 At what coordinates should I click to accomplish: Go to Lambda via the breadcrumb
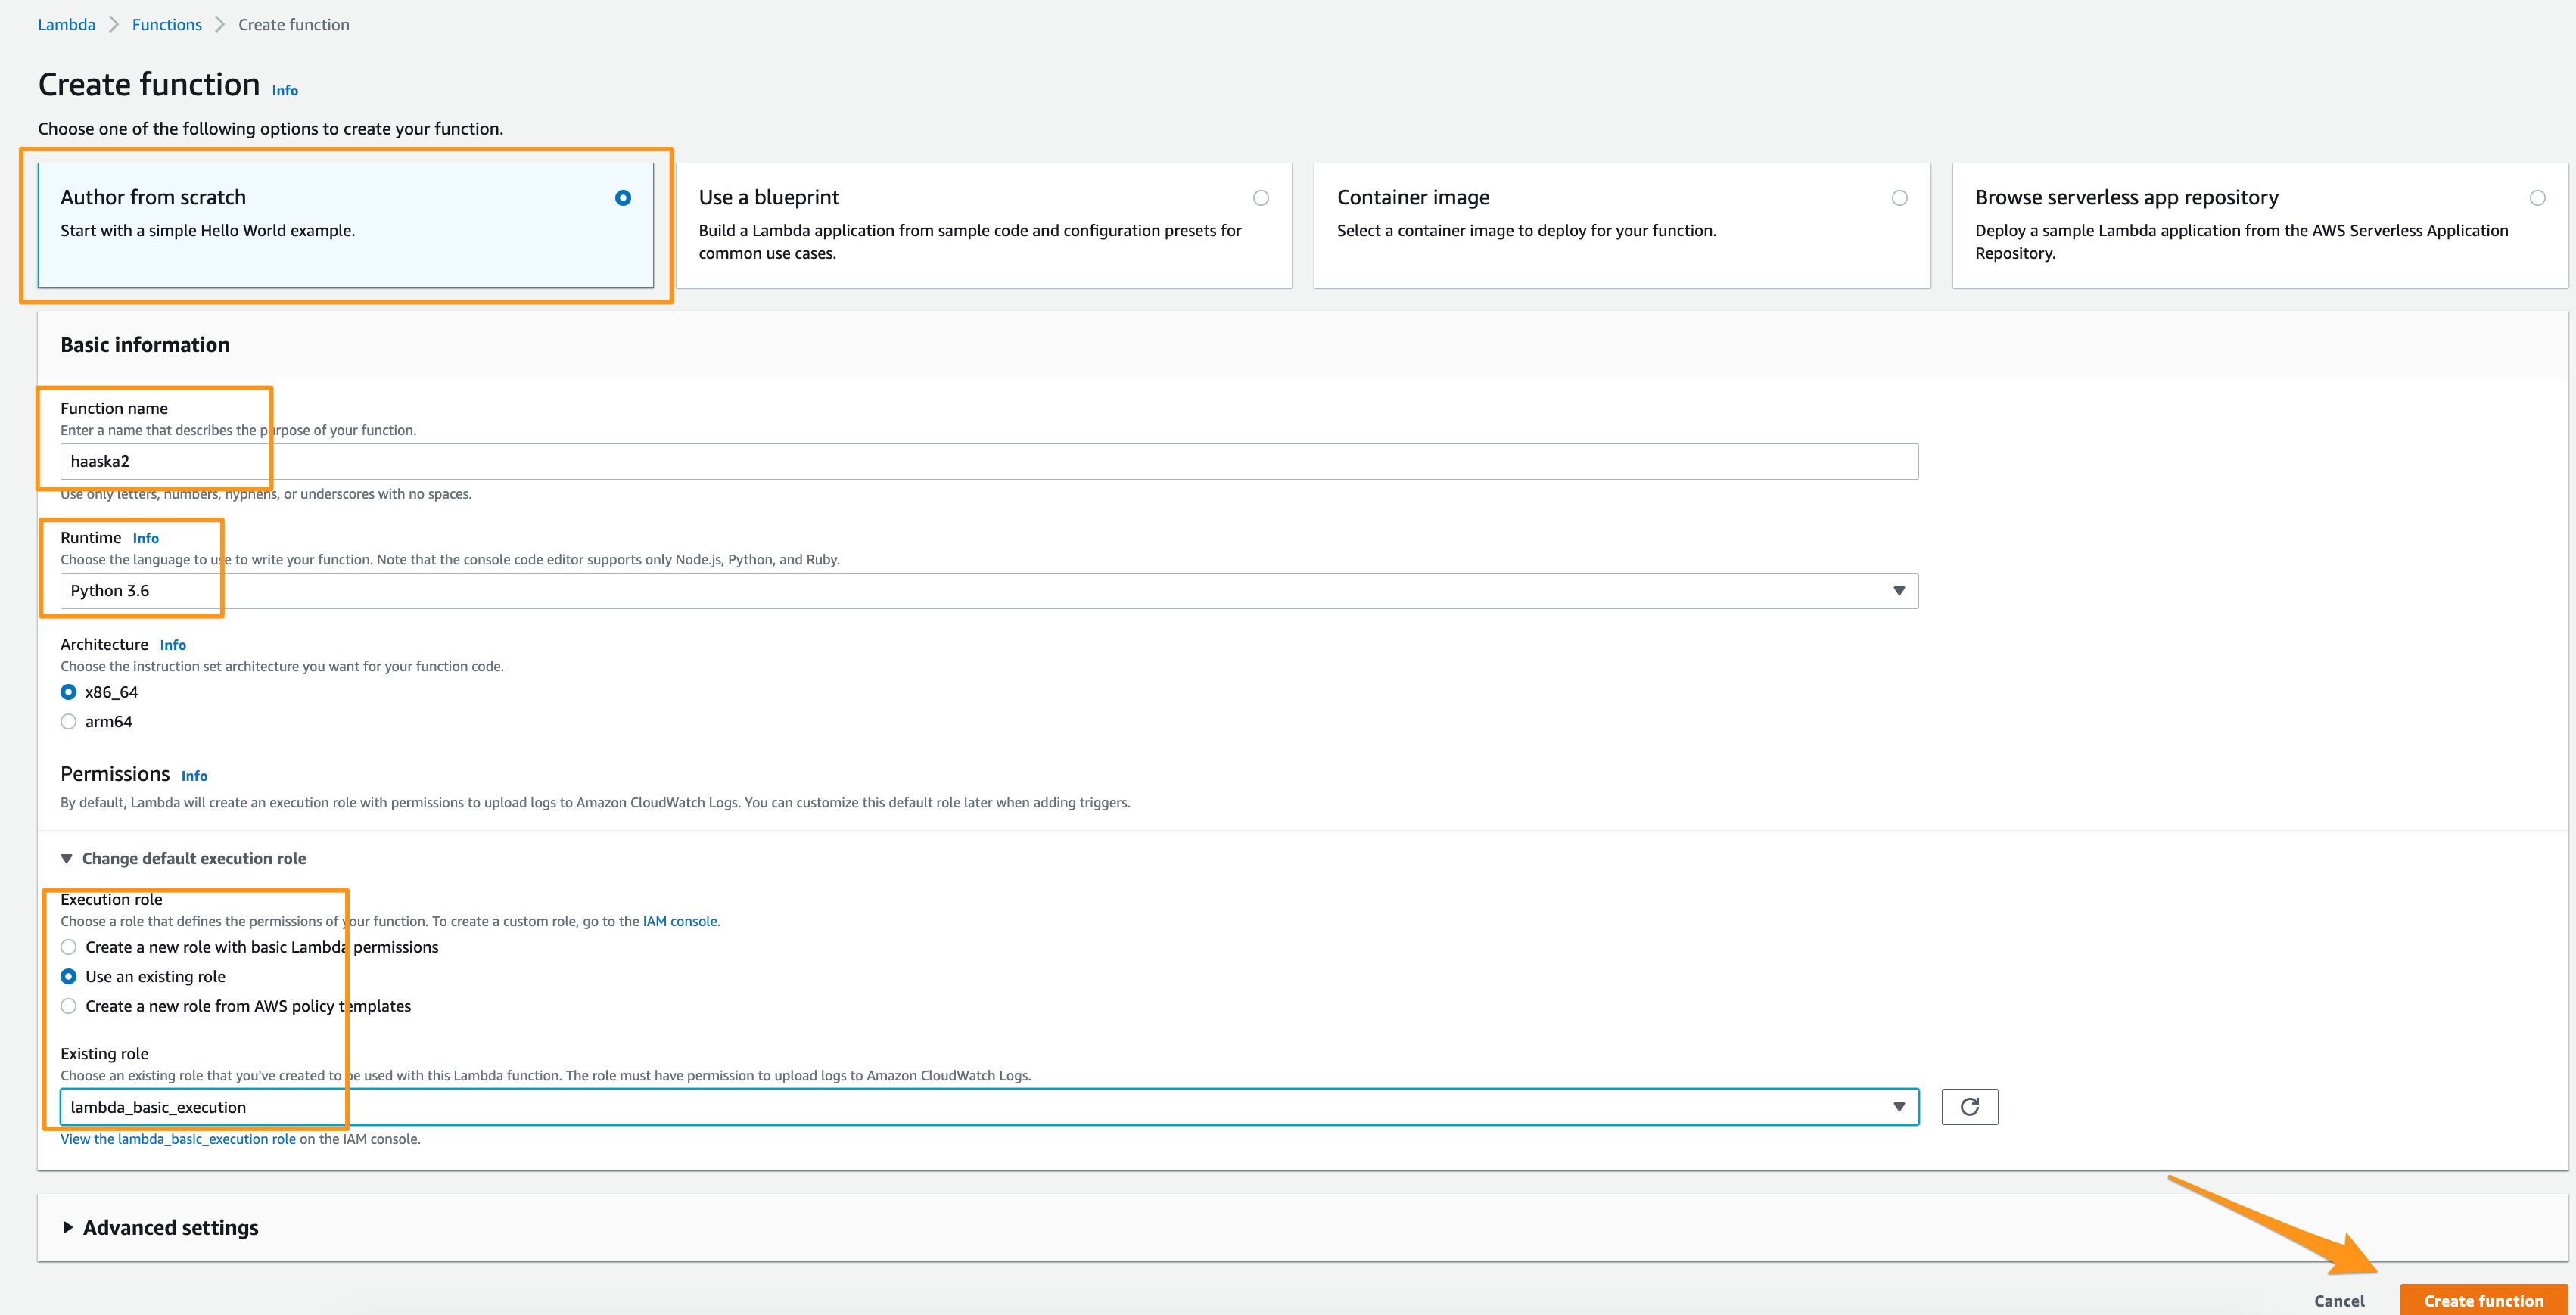(x=66, y=24)
